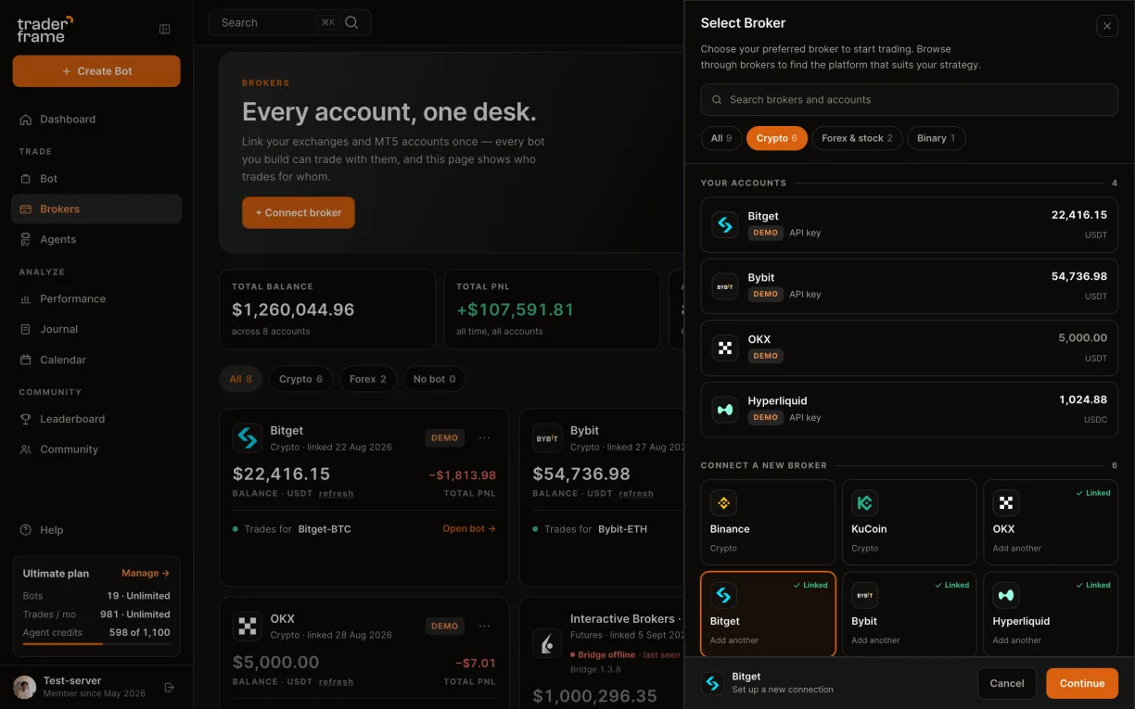This screenshot has height=709, width=1135.
Task: Choose the OKX Add another tile
Action: coord(1051,523)
